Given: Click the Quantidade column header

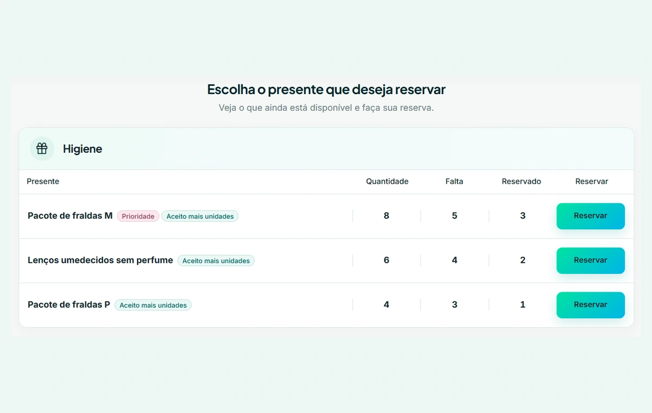Looking at the screenshot, I should 387,182.
